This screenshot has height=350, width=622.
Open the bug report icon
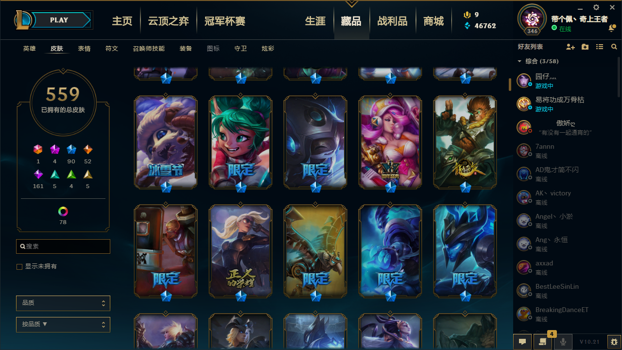pos(614,342)
